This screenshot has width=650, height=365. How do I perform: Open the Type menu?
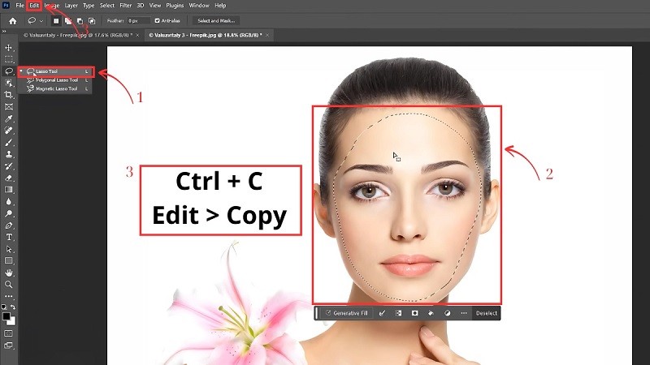[89, 6]
